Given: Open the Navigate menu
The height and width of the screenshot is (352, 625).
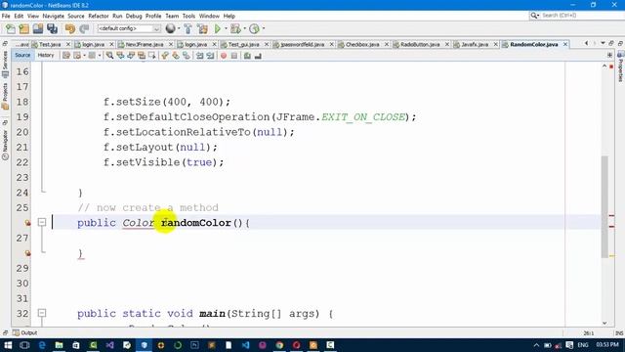Looking at the screenshot, I should coord(54,16).
